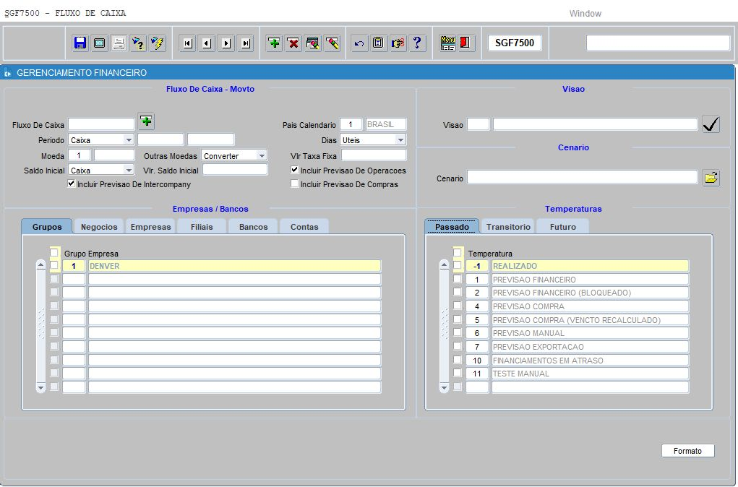The image size is (738, 487).
Task: Open the Bancos tab
Action: pyautogui.click(x=253, y=227)
